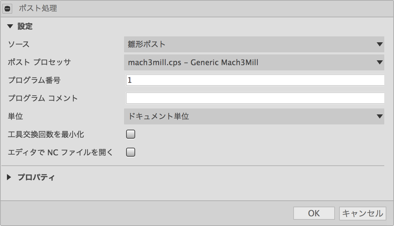
Task: Click the プログラム コメント label text
Action: (x=43, y=98)
